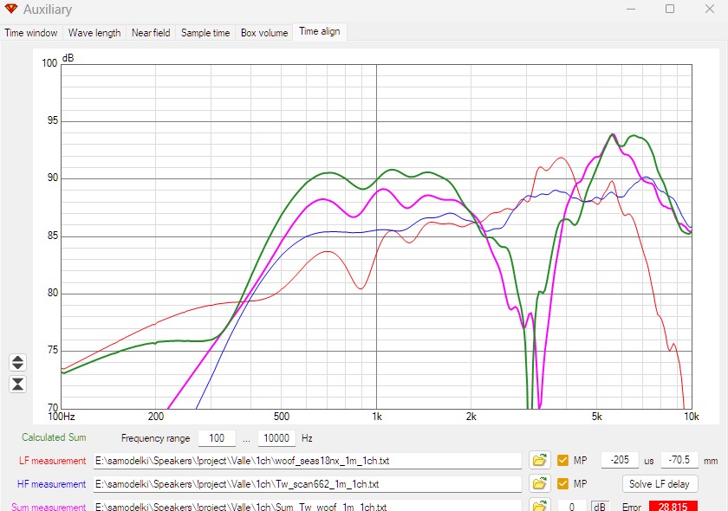Screen dimensions: 728x511
Task: Click the compress vertical scale icon
Action: 17,384
